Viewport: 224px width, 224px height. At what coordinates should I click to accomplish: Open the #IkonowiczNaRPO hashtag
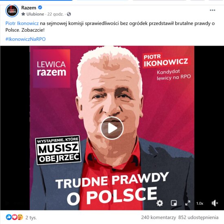pos(25,39)
